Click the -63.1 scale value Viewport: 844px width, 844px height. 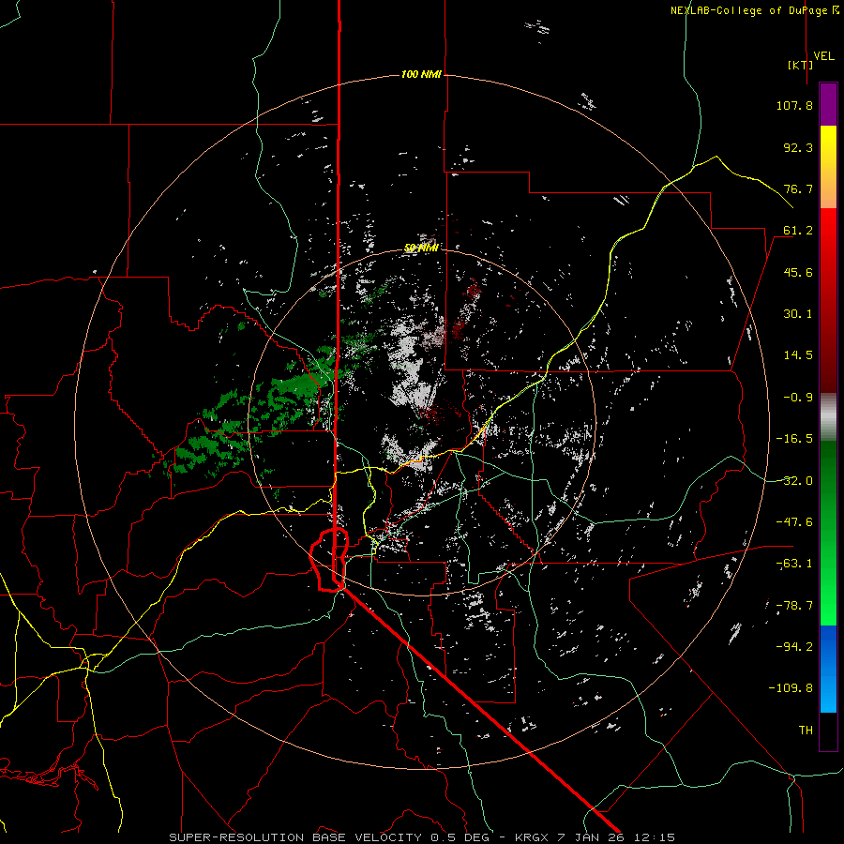click(x=794, y=564)
